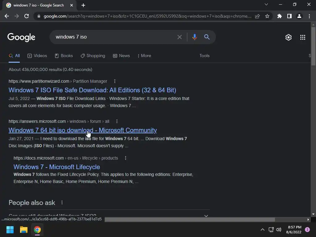316x237 pixels.
Task: Switch to the News tab
Action: 121,56
